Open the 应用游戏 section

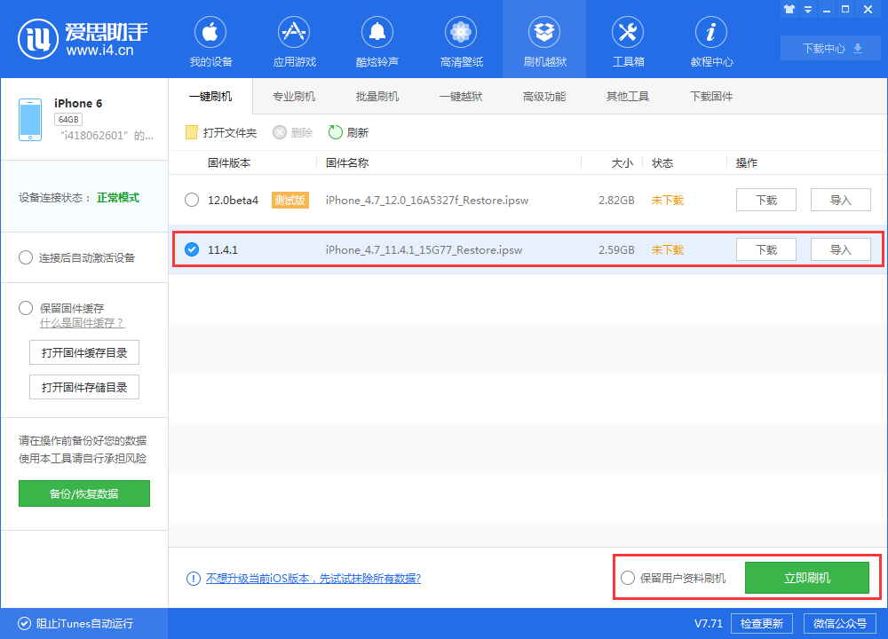[293, 40]
